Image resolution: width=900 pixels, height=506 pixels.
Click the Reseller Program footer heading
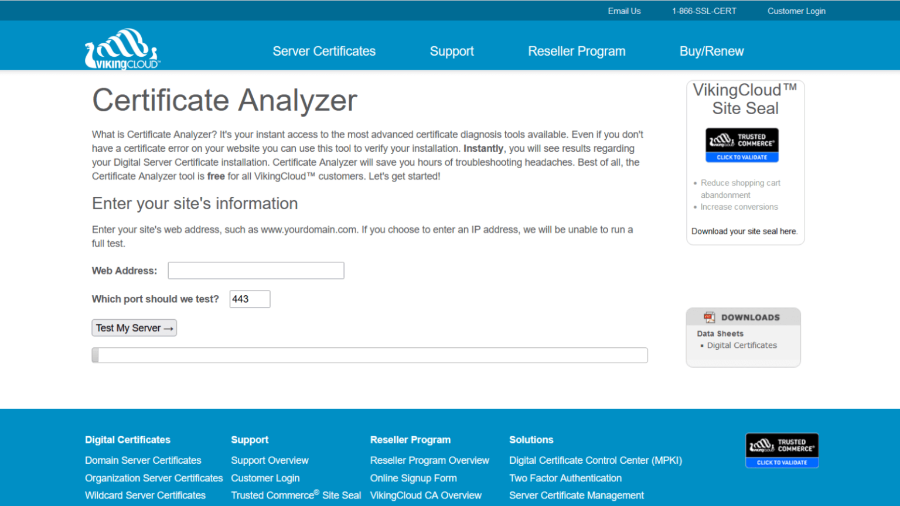[410, 440]
